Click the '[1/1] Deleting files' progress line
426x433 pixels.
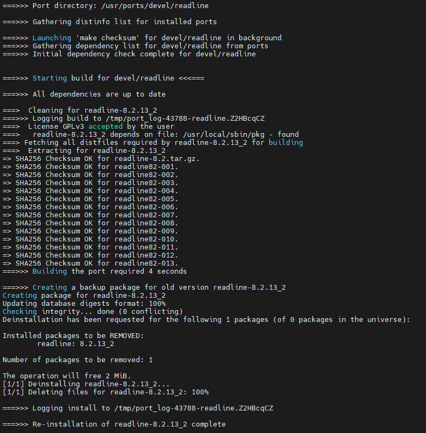(x=105, y=392)
